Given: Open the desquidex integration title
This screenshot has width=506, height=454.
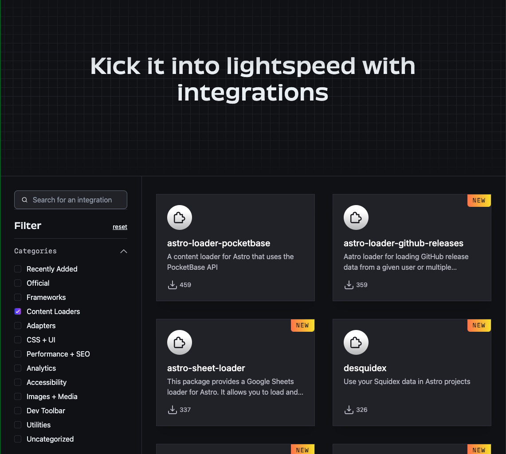Looking at the screenshot, I should (365, 368).
